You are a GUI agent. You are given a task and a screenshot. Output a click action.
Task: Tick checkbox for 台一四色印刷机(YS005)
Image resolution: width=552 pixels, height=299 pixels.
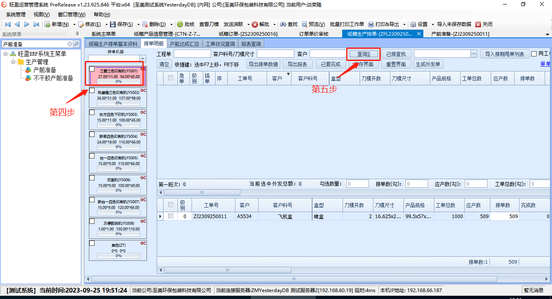tap(92, 156)
